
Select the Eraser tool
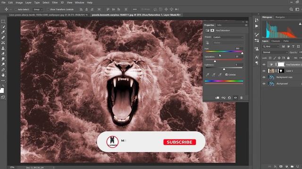coord(3,54)
